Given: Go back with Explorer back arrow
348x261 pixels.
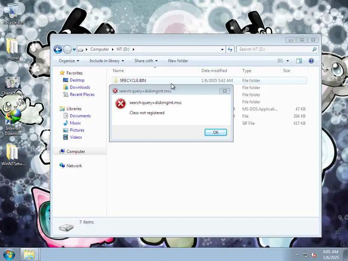Looking at the screenshot, I should click(x=58, y=49).
